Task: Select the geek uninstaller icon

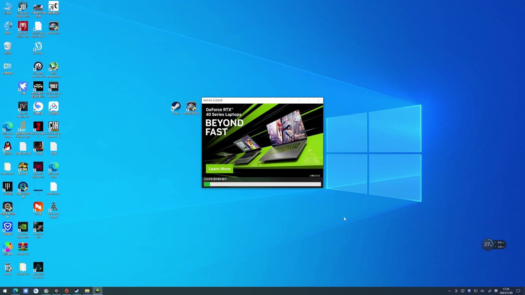Action: point(8,269)
